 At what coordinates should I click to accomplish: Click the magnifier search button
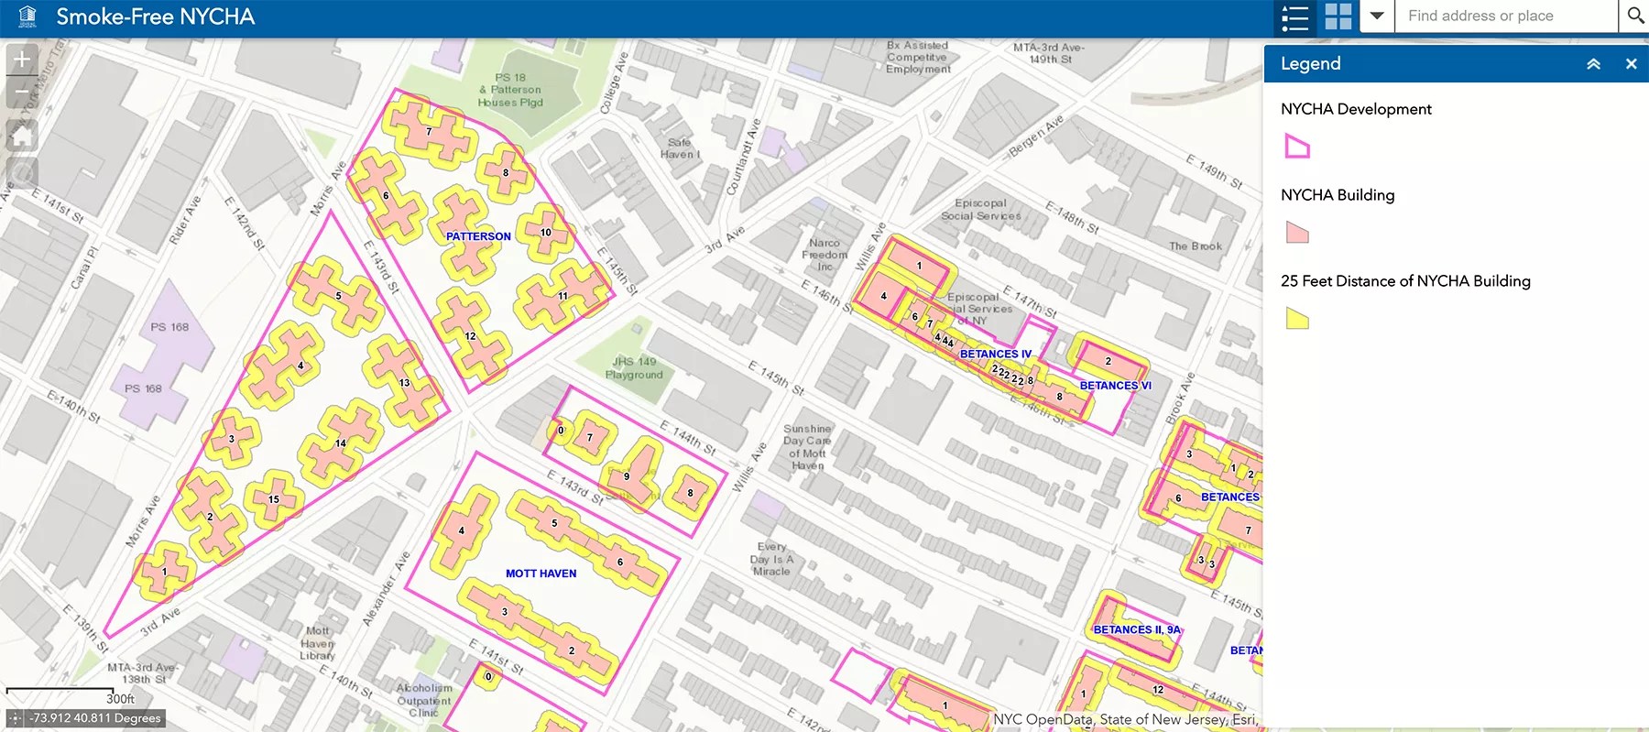pyautogui.click(x=1634, y=16)
